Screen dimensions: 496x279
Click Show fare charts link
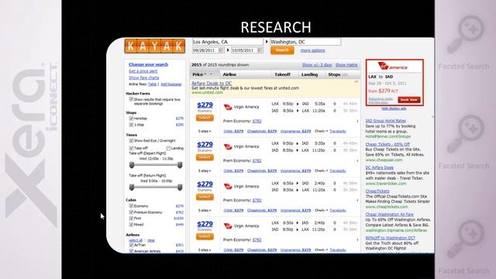pos(144,77)
